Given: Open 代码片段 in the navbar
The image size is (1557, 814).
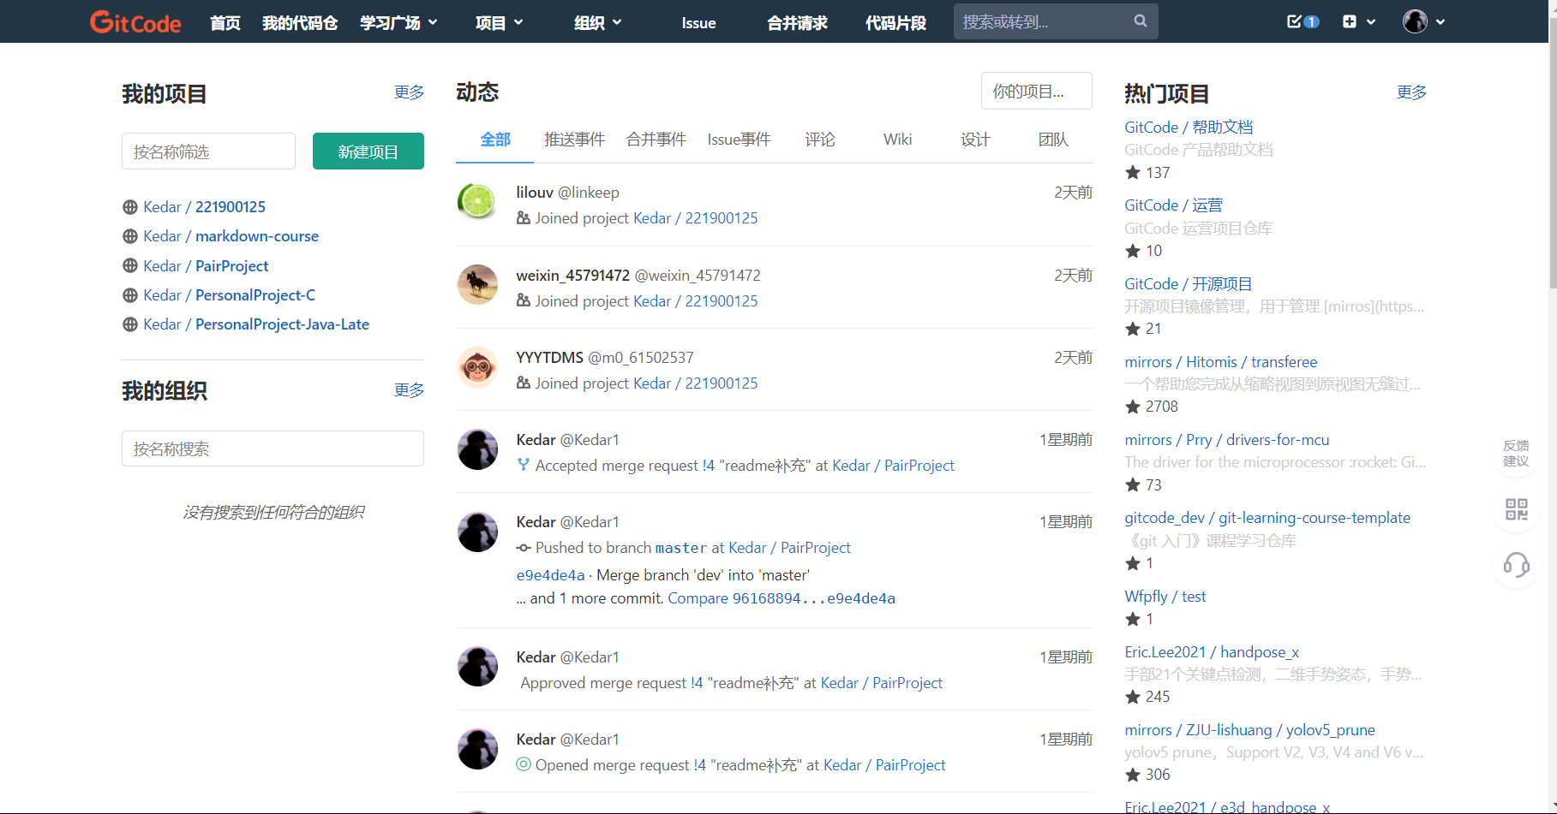Looking at the screenshot, I should tap(895, 23).
